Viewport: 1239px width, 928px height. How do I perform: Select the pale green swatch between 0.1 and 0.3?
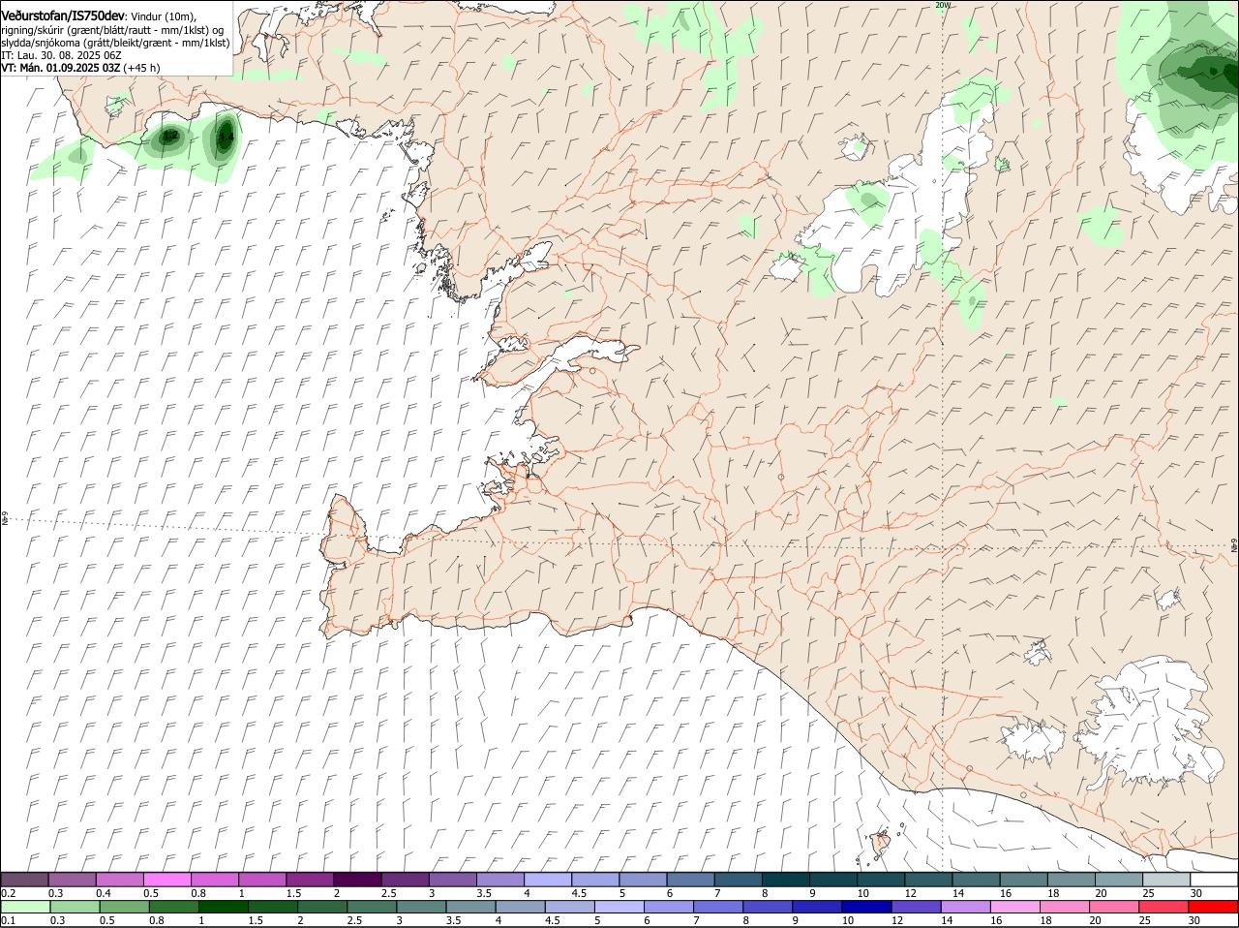tap(25, 907)
